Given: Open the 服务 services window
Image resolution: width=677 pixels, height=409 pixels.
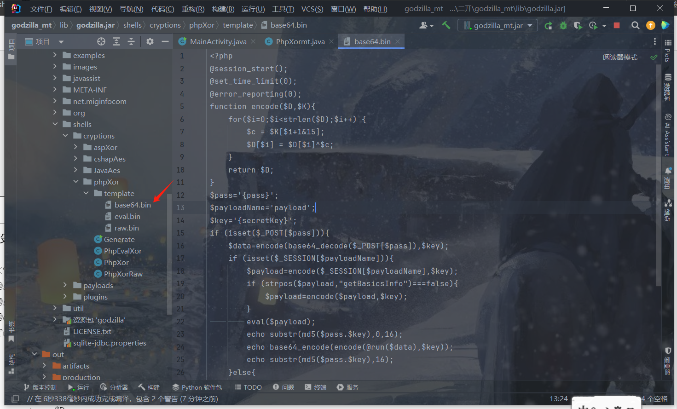Looking at the screenshot, I should click(x=347, y=387).
